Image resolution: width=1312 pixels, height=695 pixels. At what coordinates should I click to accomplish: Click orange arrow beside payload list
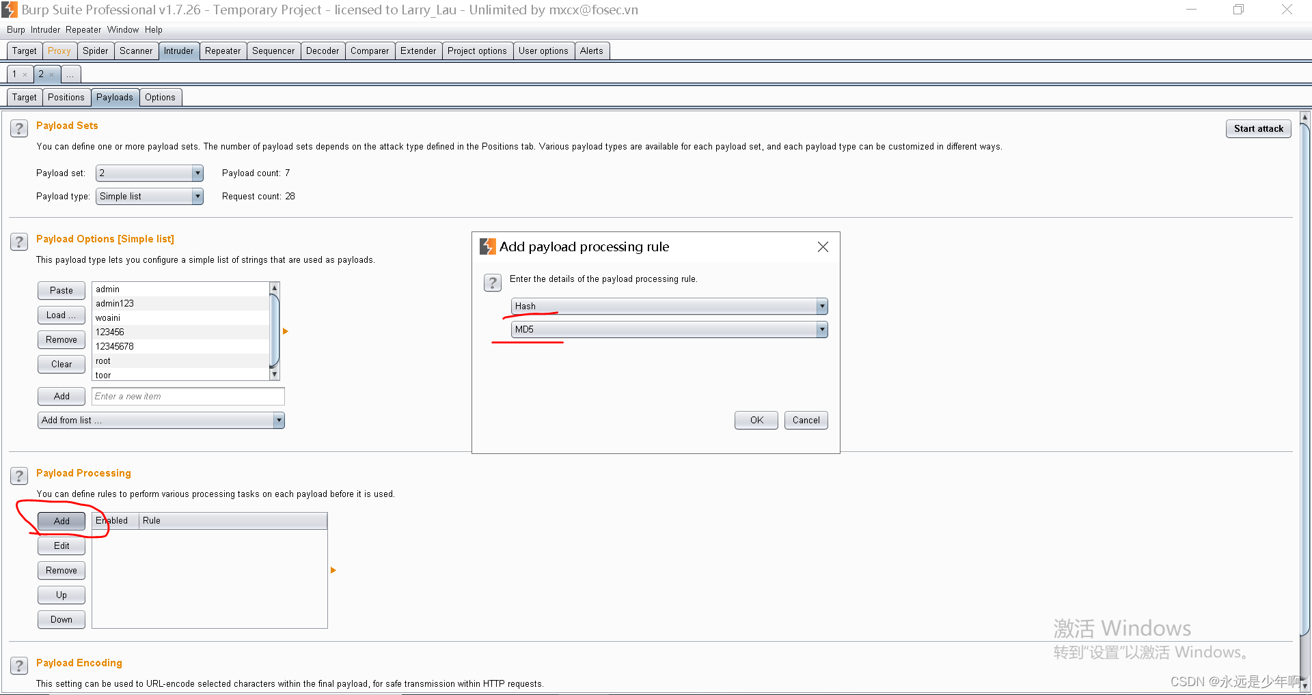[286, 331]
